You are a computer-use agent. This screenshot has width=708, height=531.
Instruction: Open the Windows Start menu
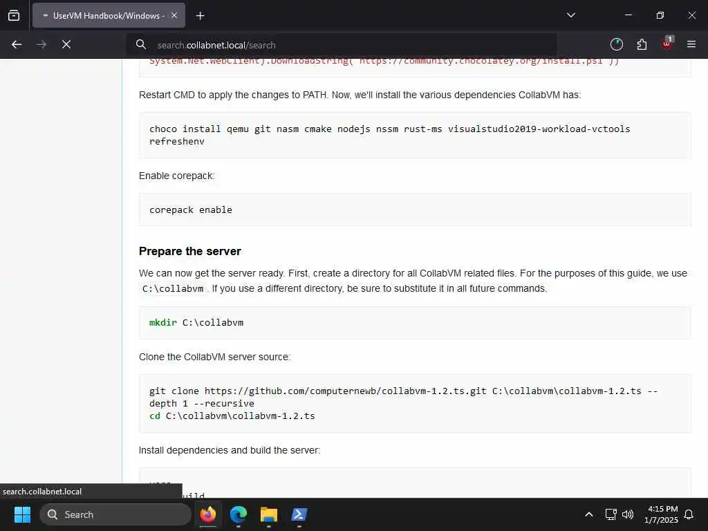coord(22,514)
